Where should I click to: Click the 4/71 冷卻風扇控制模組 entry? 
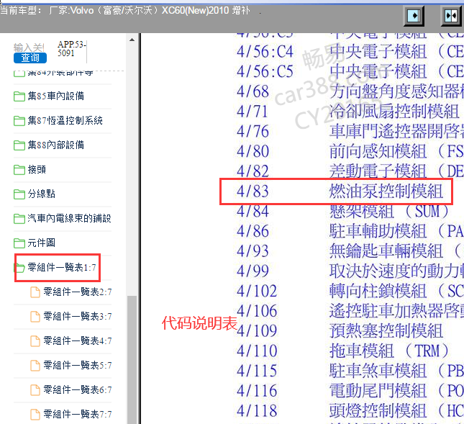(348, 112)
